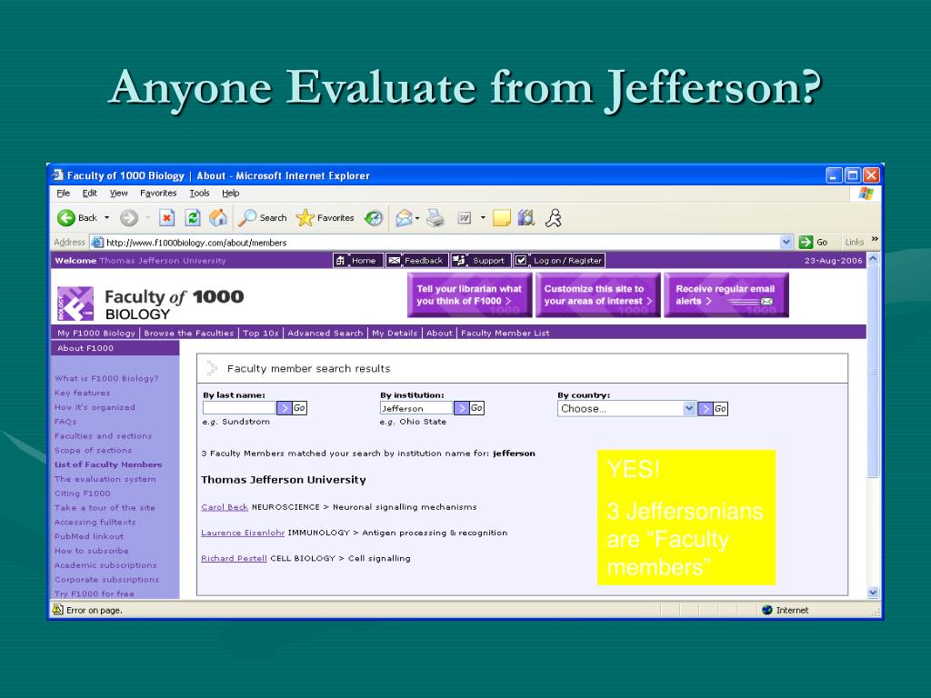The height and width of the screenshot is (698, 931).
Task: Click Receive regular email alerts banner
Action: (726, 295)
